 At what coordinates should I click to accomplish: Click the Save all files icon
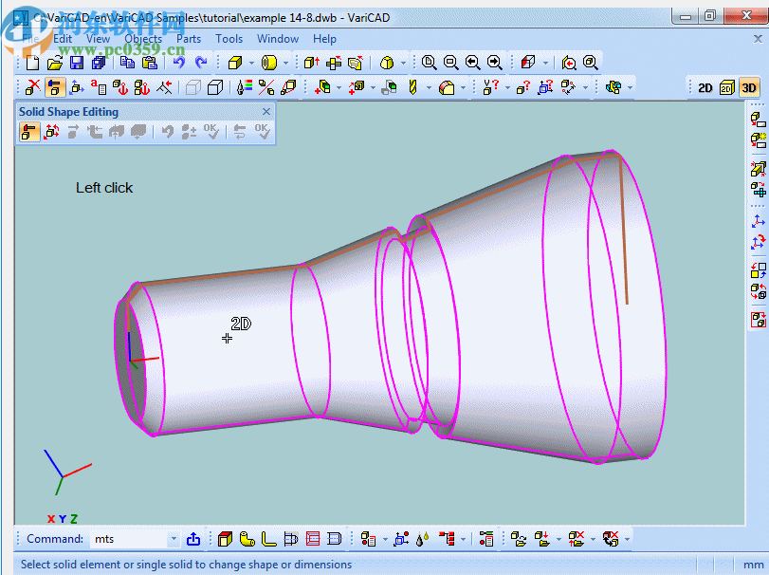point(99,63)
